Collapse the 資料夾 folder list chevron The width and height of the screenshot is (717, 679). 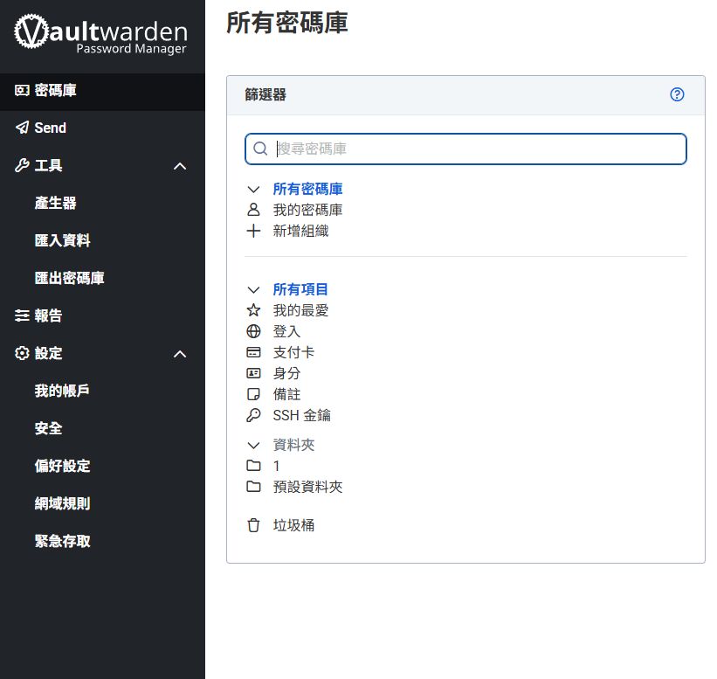click(254, 445)
